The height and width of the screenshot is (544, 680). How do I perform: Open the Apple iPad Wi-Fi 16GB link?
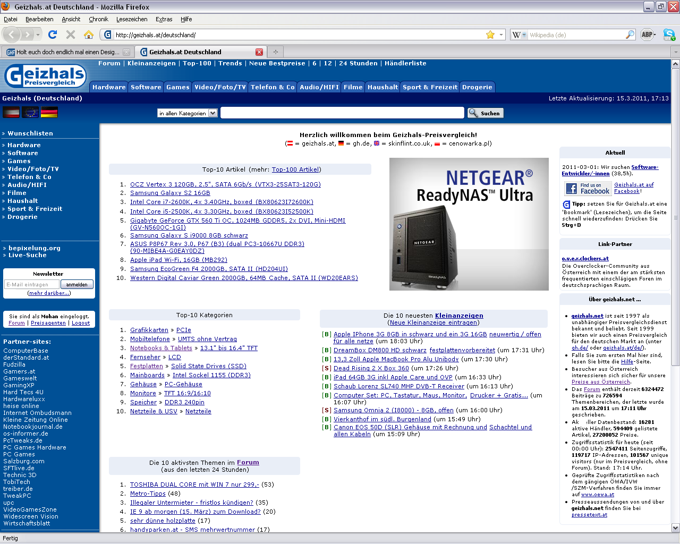click(x=178, y=260)
